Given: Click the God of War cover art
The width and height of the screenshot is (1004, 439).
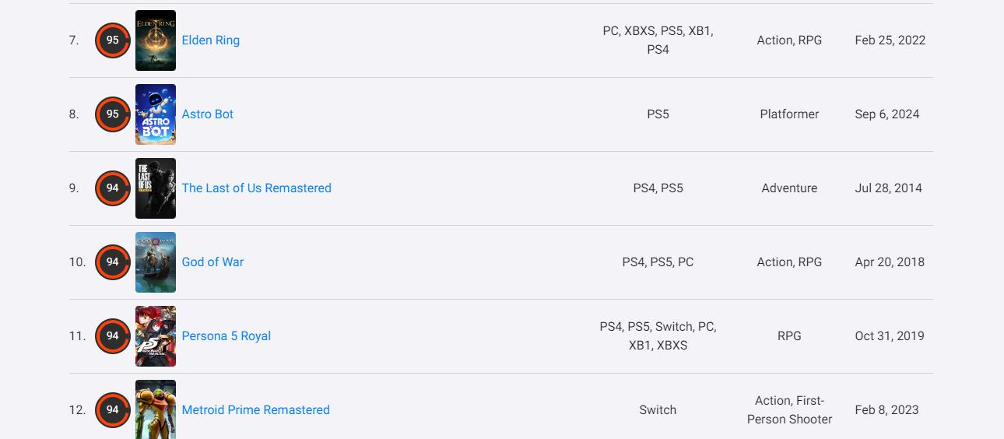Looking at the screenshot, I should pyautogui.click(x=156, y=262).
